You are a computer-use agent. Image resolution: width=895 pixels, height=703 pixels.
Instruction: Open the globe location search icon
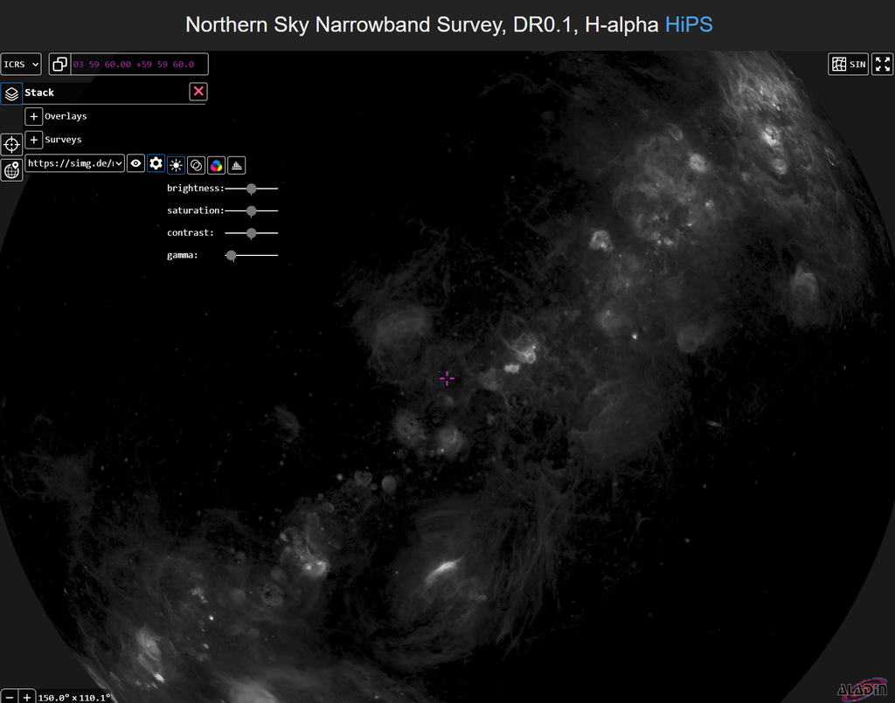(11, 169)
